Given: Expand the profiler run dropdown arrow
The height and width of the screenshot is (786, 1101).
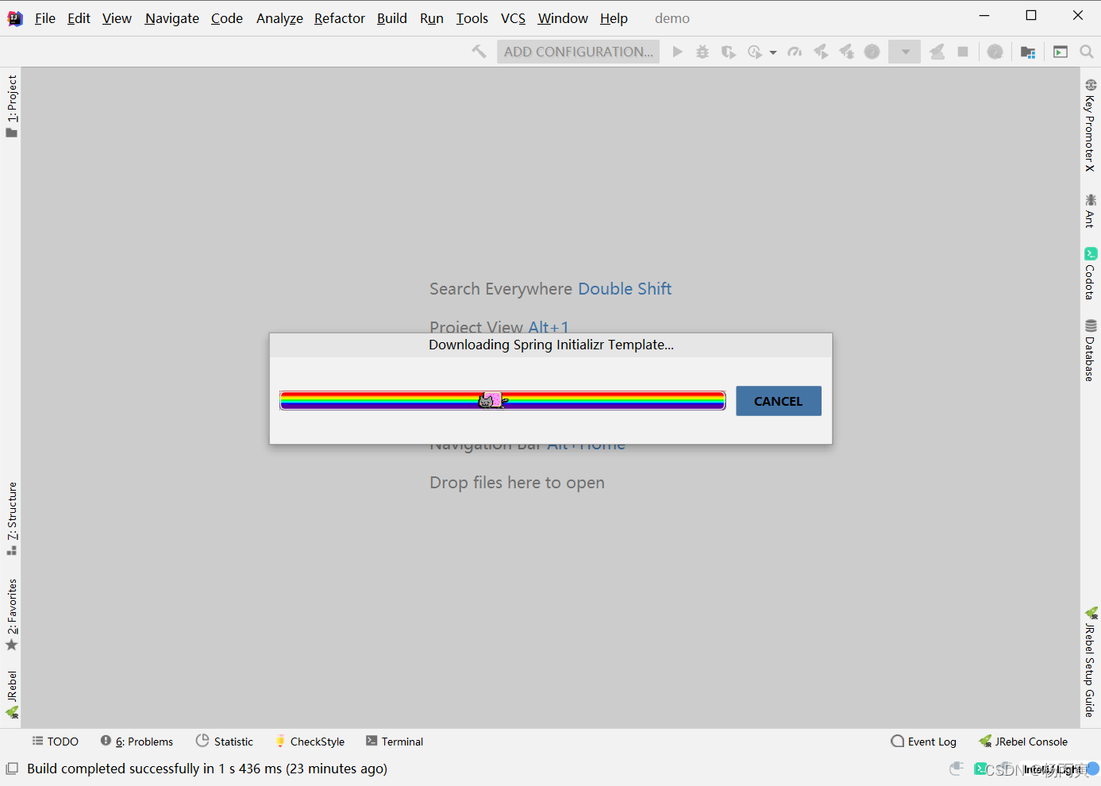Looking at the screenshot, I should [773, 52].
